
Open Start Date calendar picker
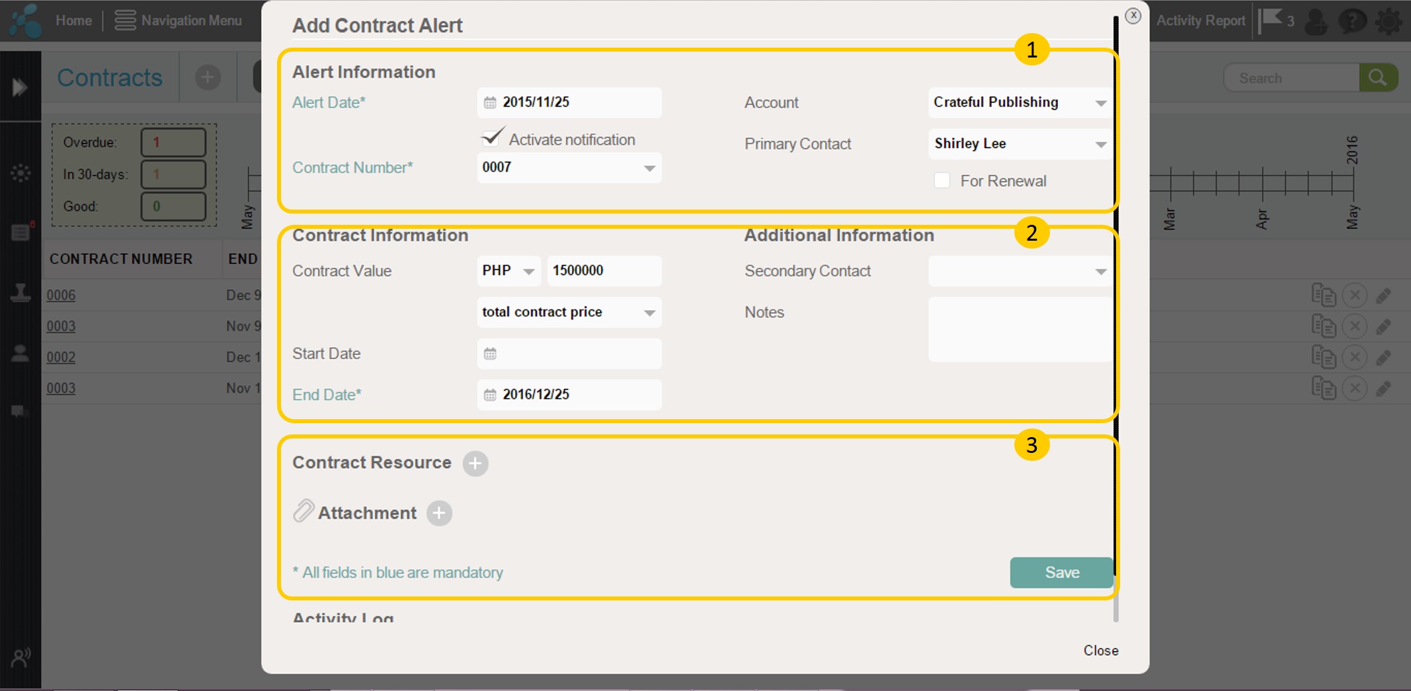(x=490, y=354)
